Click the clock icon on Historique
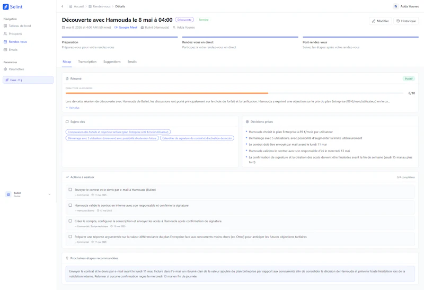This screenshot has height=290, width=424. tap(398, 21)
